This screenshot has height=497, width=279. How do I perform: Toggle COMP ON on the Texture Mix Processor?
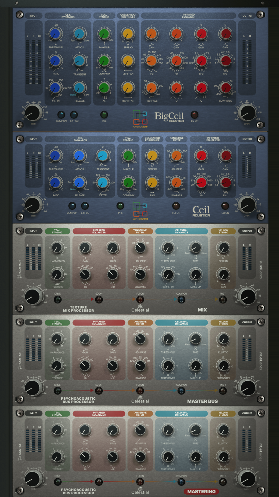coord(181,299)
